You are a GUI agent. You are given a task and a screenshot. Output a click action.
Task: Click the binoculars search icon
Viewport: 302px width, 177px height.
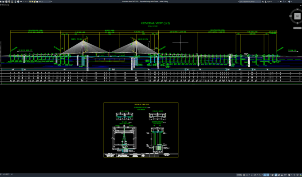point(263,1)
